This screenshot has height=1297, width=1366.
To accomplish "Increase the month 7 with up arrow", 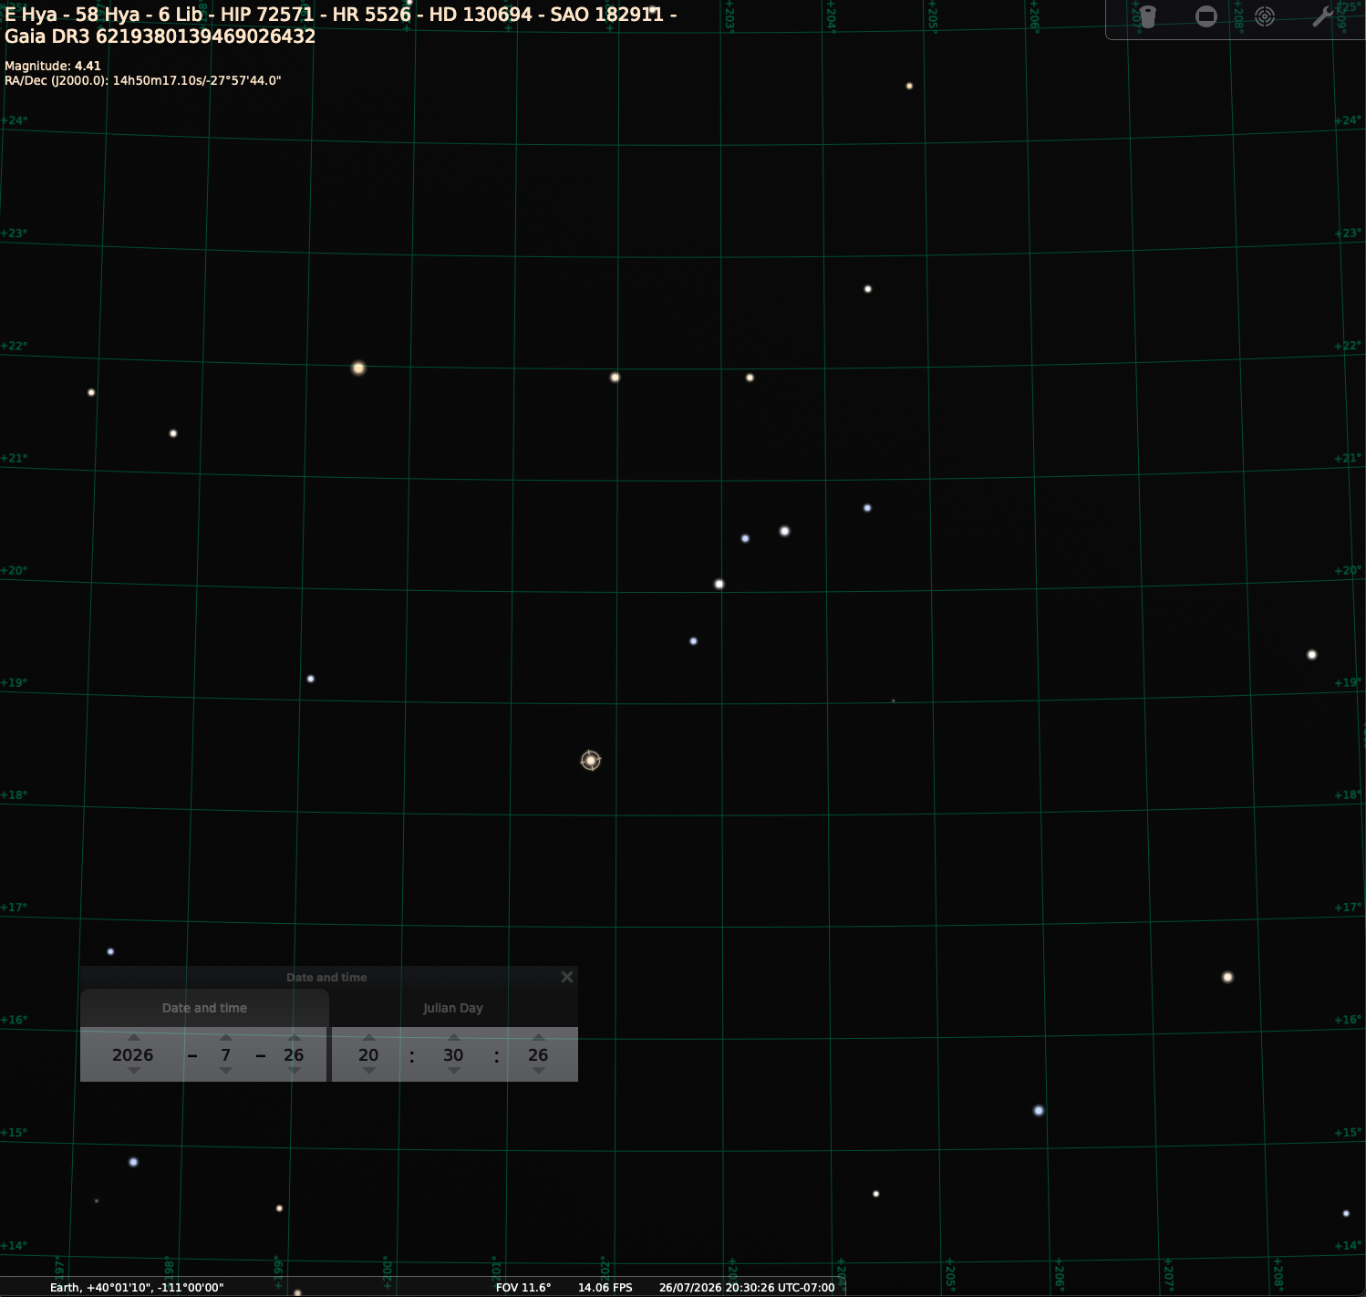I will pos(226,1037).
